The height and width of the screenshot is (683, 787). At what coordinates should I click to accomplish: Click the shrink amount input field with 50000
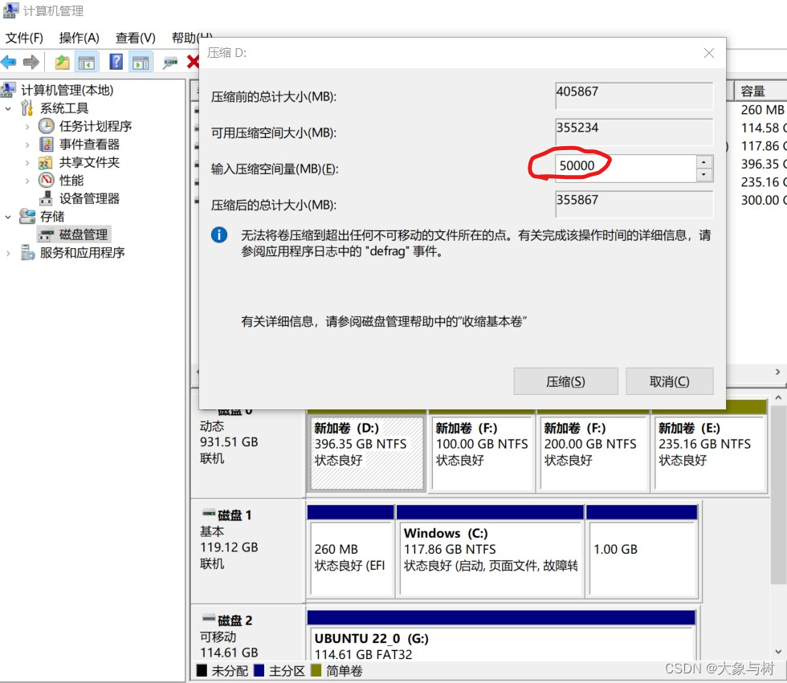pos(626,168)
